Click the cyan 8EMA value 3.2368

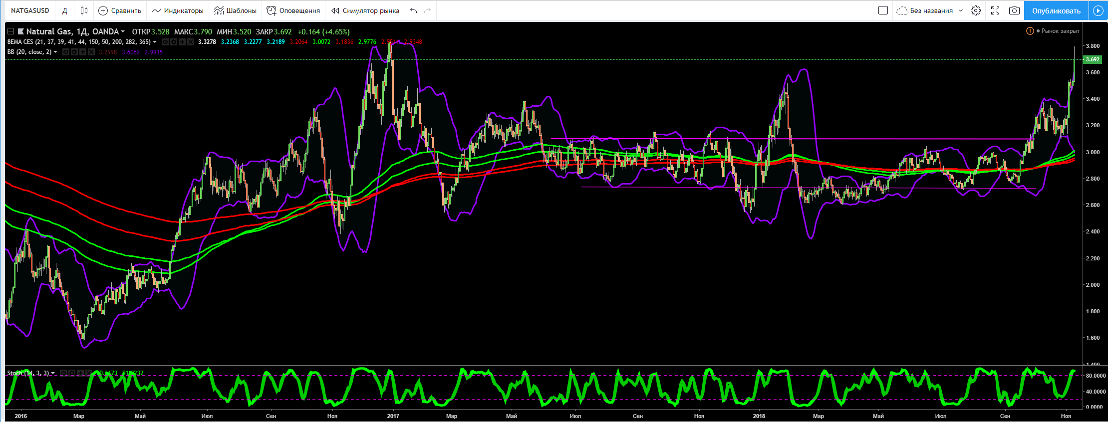coord(230,42)
